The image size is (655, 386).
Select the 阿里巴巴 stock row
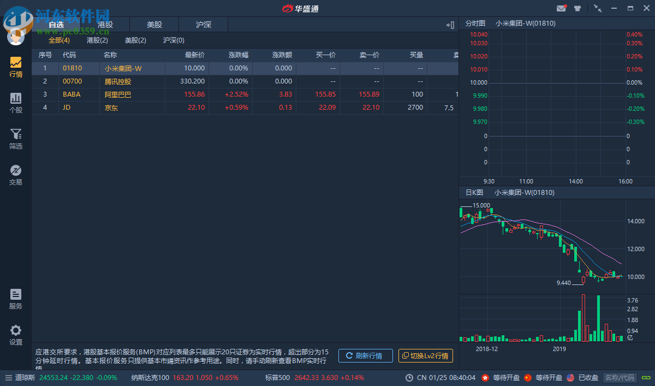pyautogui.click(x=245, y=94)
